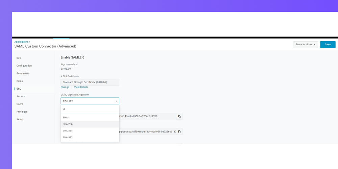Click the search magnifier icon in dropdown

(64, 109)
